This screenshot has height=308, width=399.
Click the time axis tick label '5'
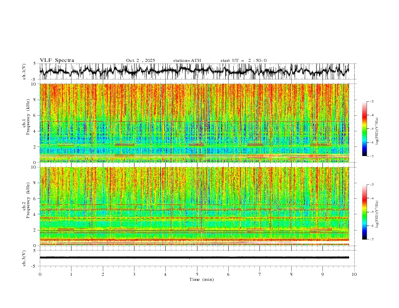coord(197,274)
